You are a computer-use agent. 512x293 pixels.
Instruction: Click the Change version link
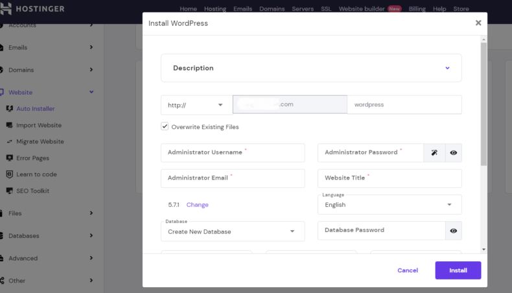[x=197, y=204]
